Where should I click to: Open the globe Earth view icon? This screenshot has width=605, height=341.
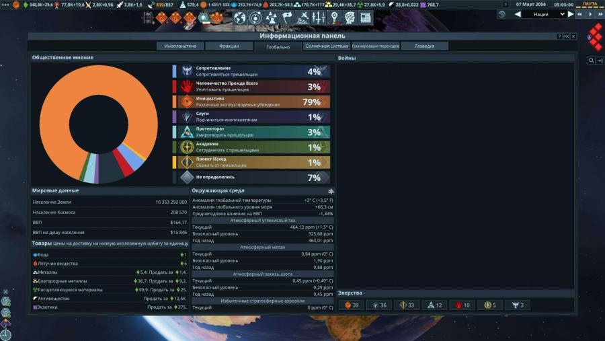tap(239, 17)
